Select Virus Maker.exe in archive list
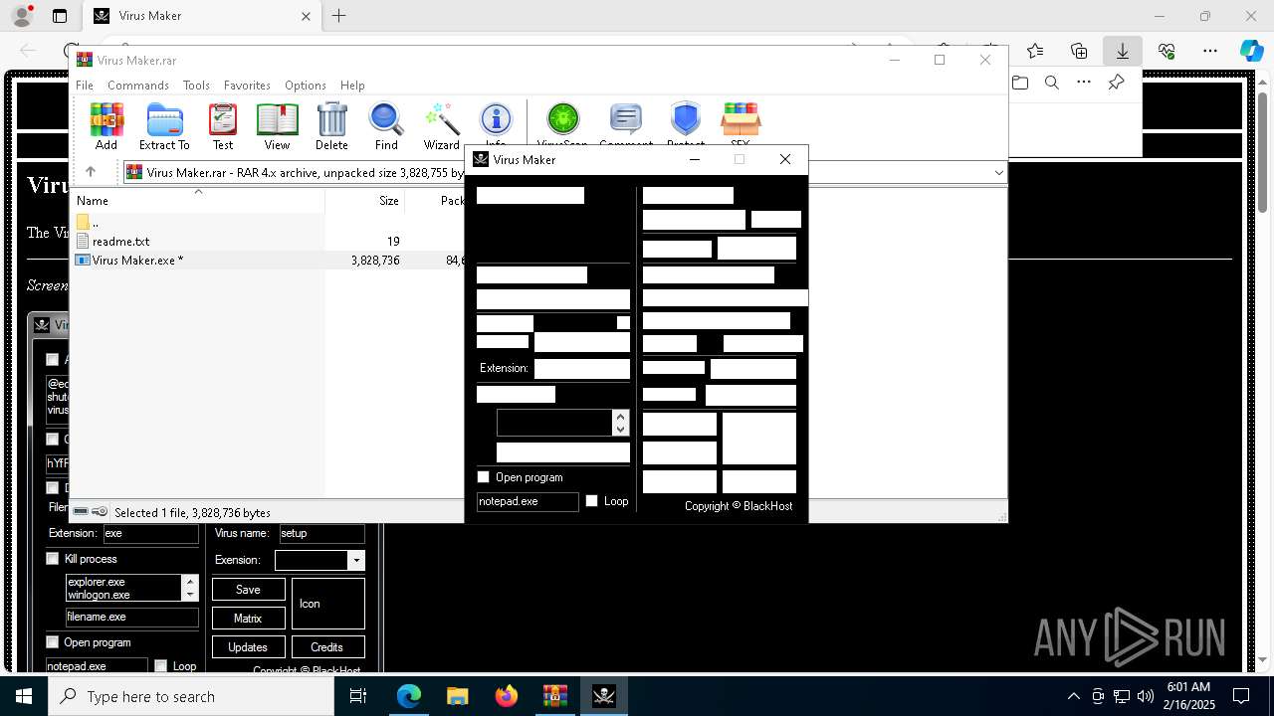1274x716 pixels. tap(137, 260)
